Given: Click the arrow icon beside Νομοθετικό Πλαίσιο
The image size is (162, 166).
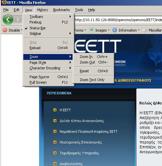Looking at the screenshot, I should coord(55,131).
